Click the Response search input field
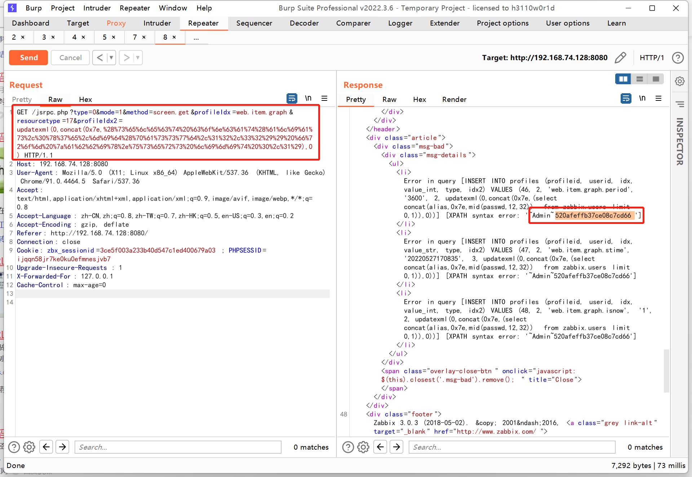 click(512, 447)
